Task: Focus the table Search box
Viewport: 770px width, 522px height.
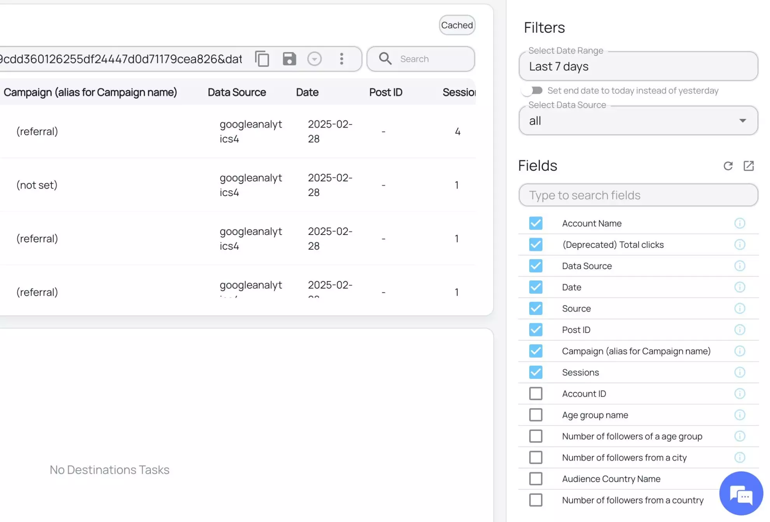Action: point(421,59)
